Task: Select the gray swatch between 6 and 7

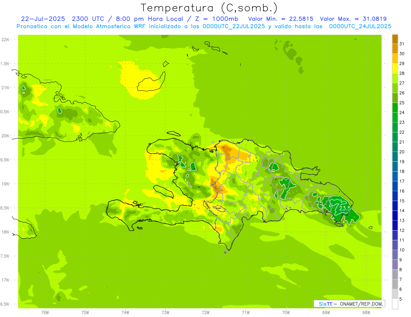Action: click(x=395, y=284)
